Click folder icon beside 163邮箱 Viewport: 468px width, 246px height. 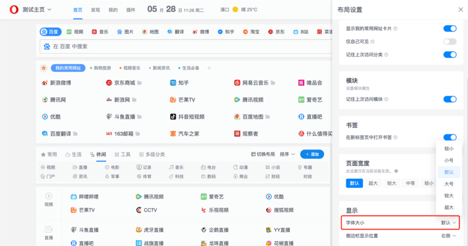coord(138,134)
